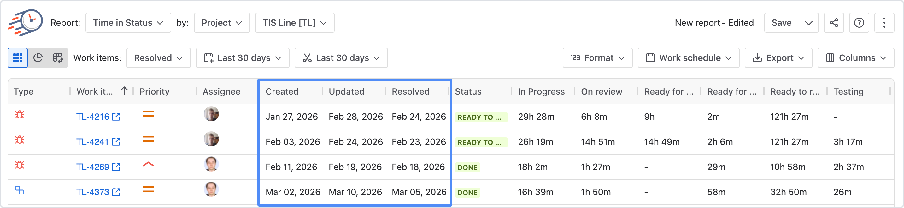Switch to pie chart view
The height and width of the screenshot is (208, 904).
(38, 58)
